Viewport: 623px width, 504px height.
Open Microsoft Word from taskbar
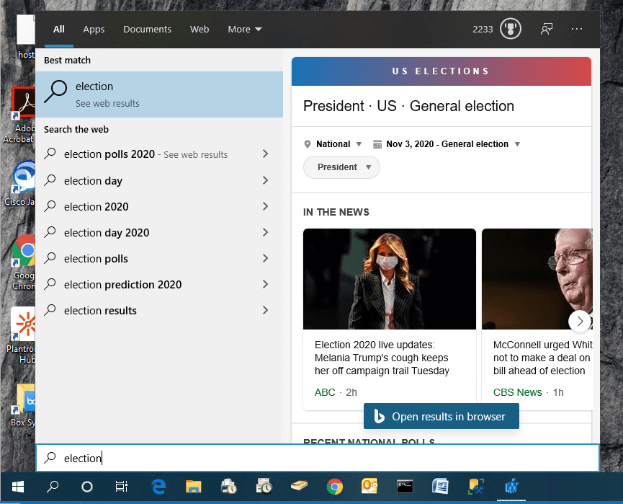[440, 487]
